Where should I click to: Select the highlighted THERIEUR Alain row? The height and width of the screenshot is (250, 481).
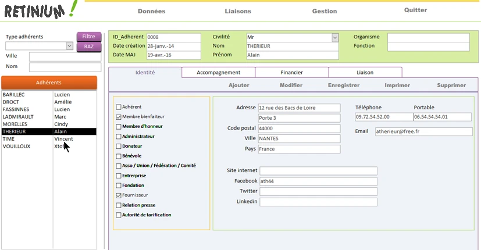(49, 131)
